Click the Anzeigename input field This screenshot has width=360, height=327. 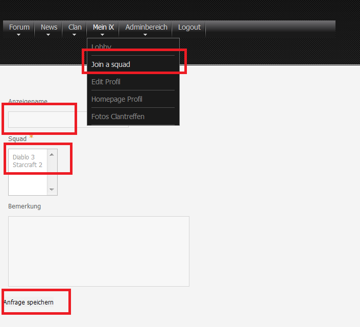(x=68, y=120)
